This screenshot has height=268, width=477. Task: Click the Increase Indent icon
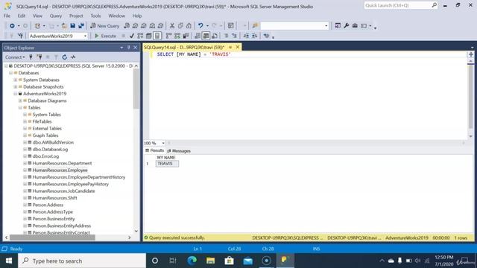click(254, 36)
